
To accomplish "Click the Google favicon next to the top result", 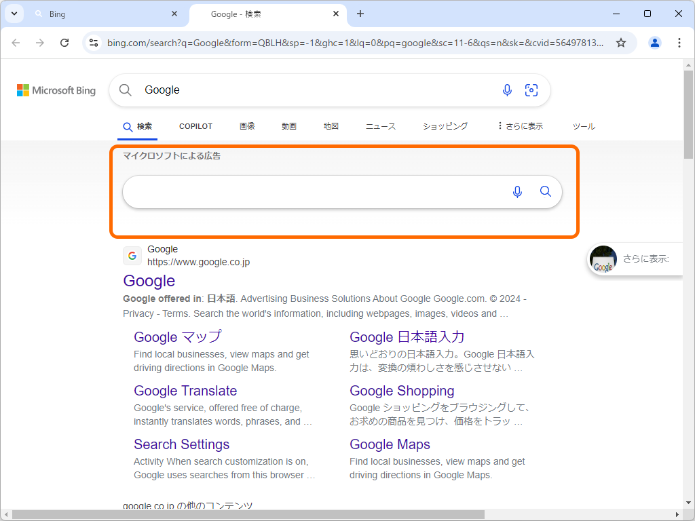I will (x=132, y=256).
